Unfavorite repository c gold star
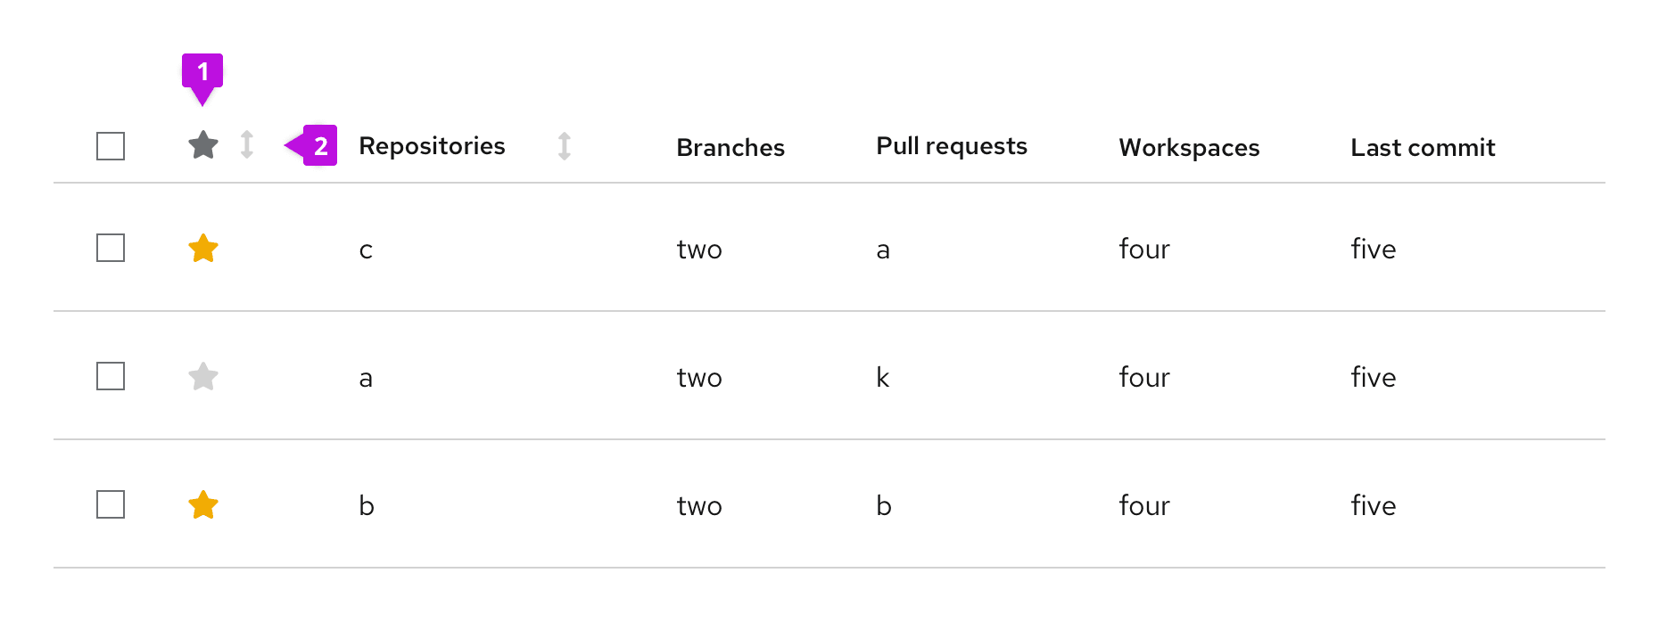 coord(203,249)
